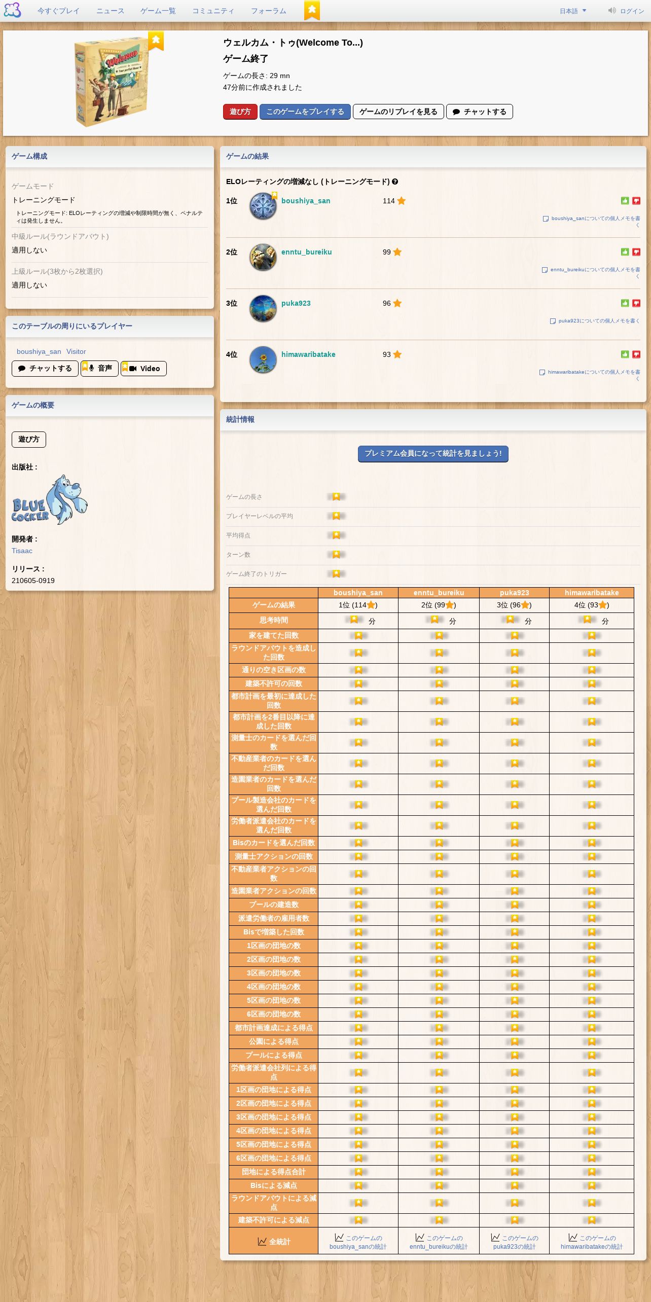Image resolution: width=651 pixels, height=1302 pixels.
Task: Click the 遊び方 button under ゲームの概要
Action: (x=29, y=440)
